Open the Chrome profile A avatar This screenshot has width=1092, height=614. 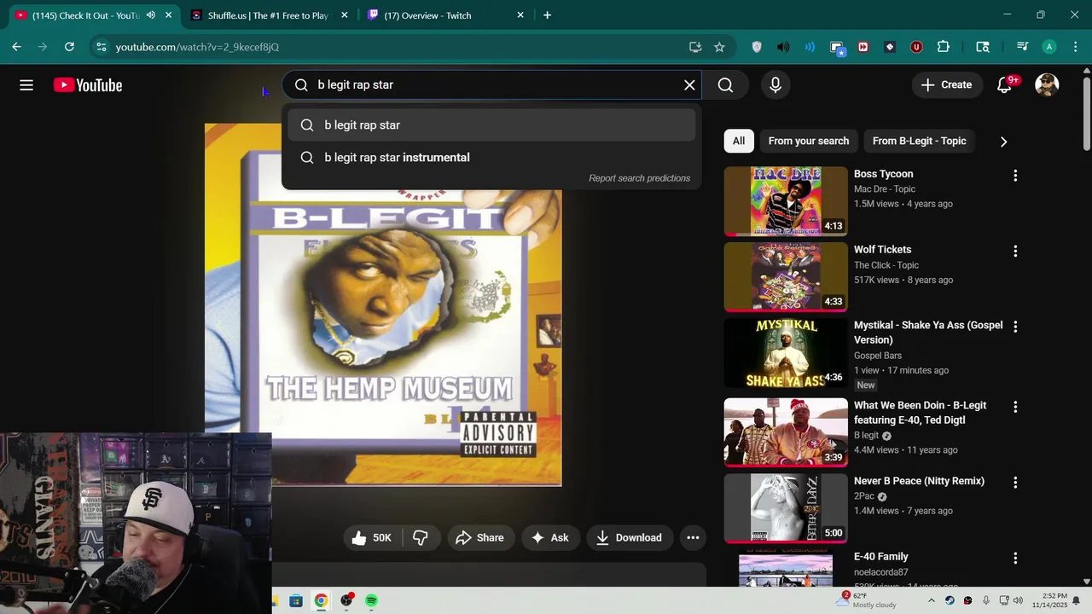pyautogui.click(x=1049, y=47)
